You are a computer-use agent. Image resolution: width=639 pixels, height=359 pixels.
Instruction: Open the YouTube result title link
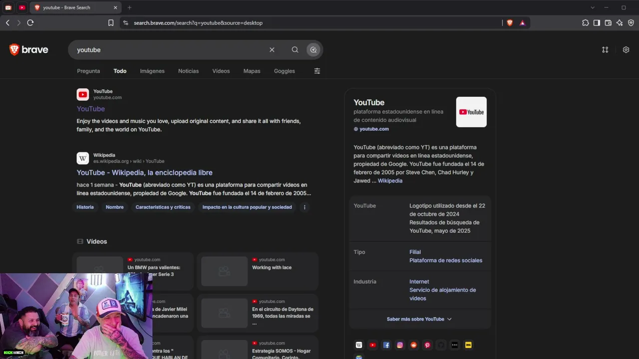pyautogui.click(x=91, y=109)
